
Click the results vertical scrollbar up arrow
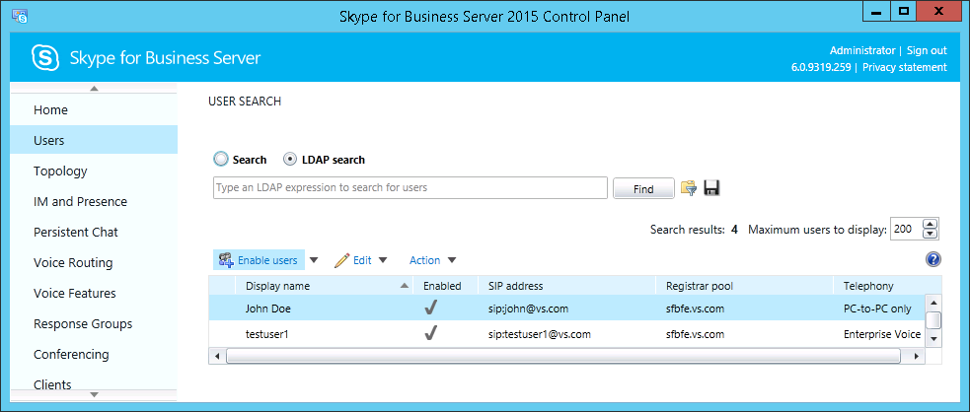pos(933,303)
